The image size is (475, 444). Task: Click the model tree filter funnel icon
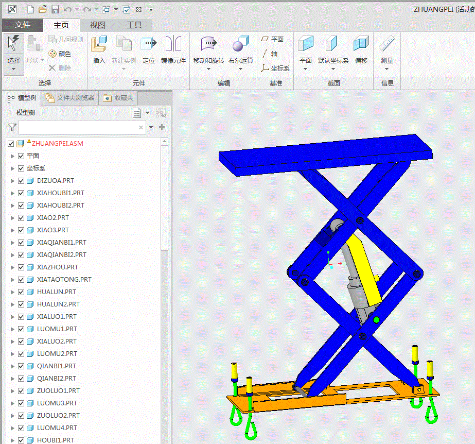point(12,127)
